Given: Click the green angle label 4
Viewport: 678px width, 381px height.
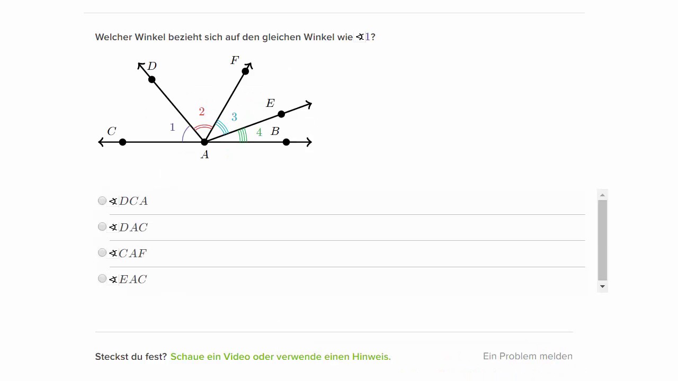Looking at the screenshot, I should [259, 132].
